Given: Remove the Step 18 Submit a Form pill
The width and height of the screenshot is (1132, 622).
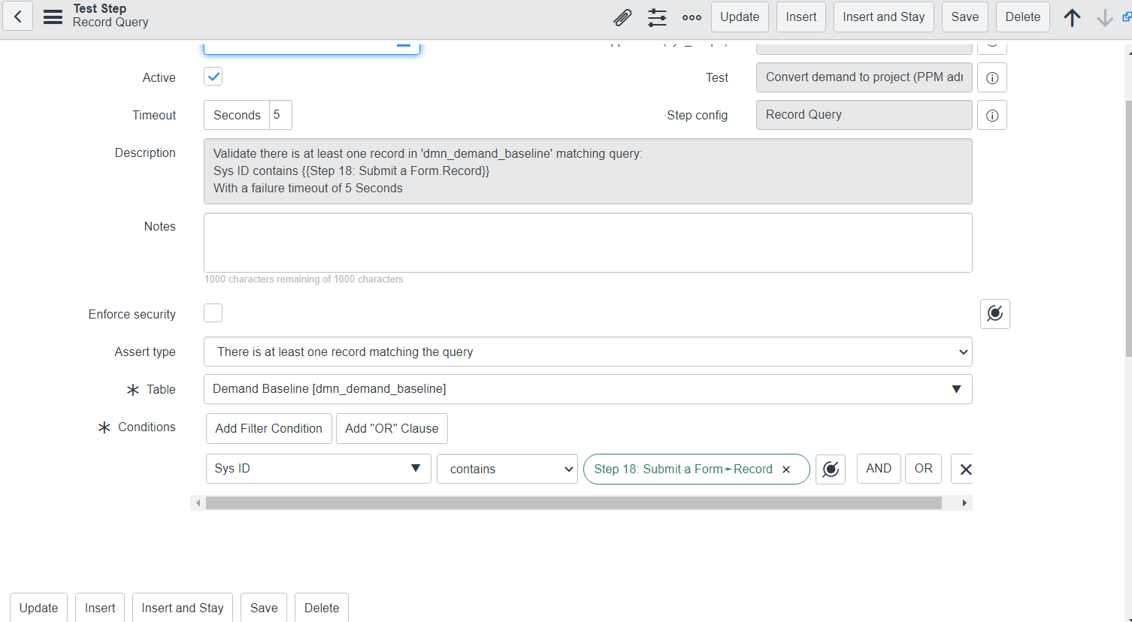Looking at the screenshot, I should tap(786, 469).
